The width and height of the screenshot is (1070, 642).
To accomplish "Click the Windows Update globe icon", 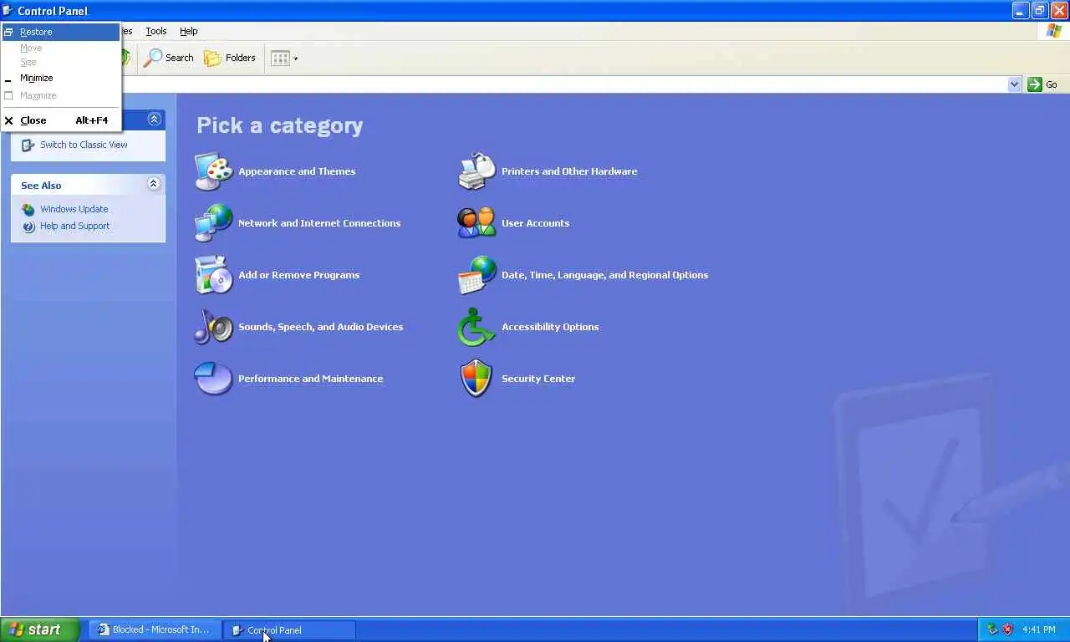I will (x=28, y=210).
